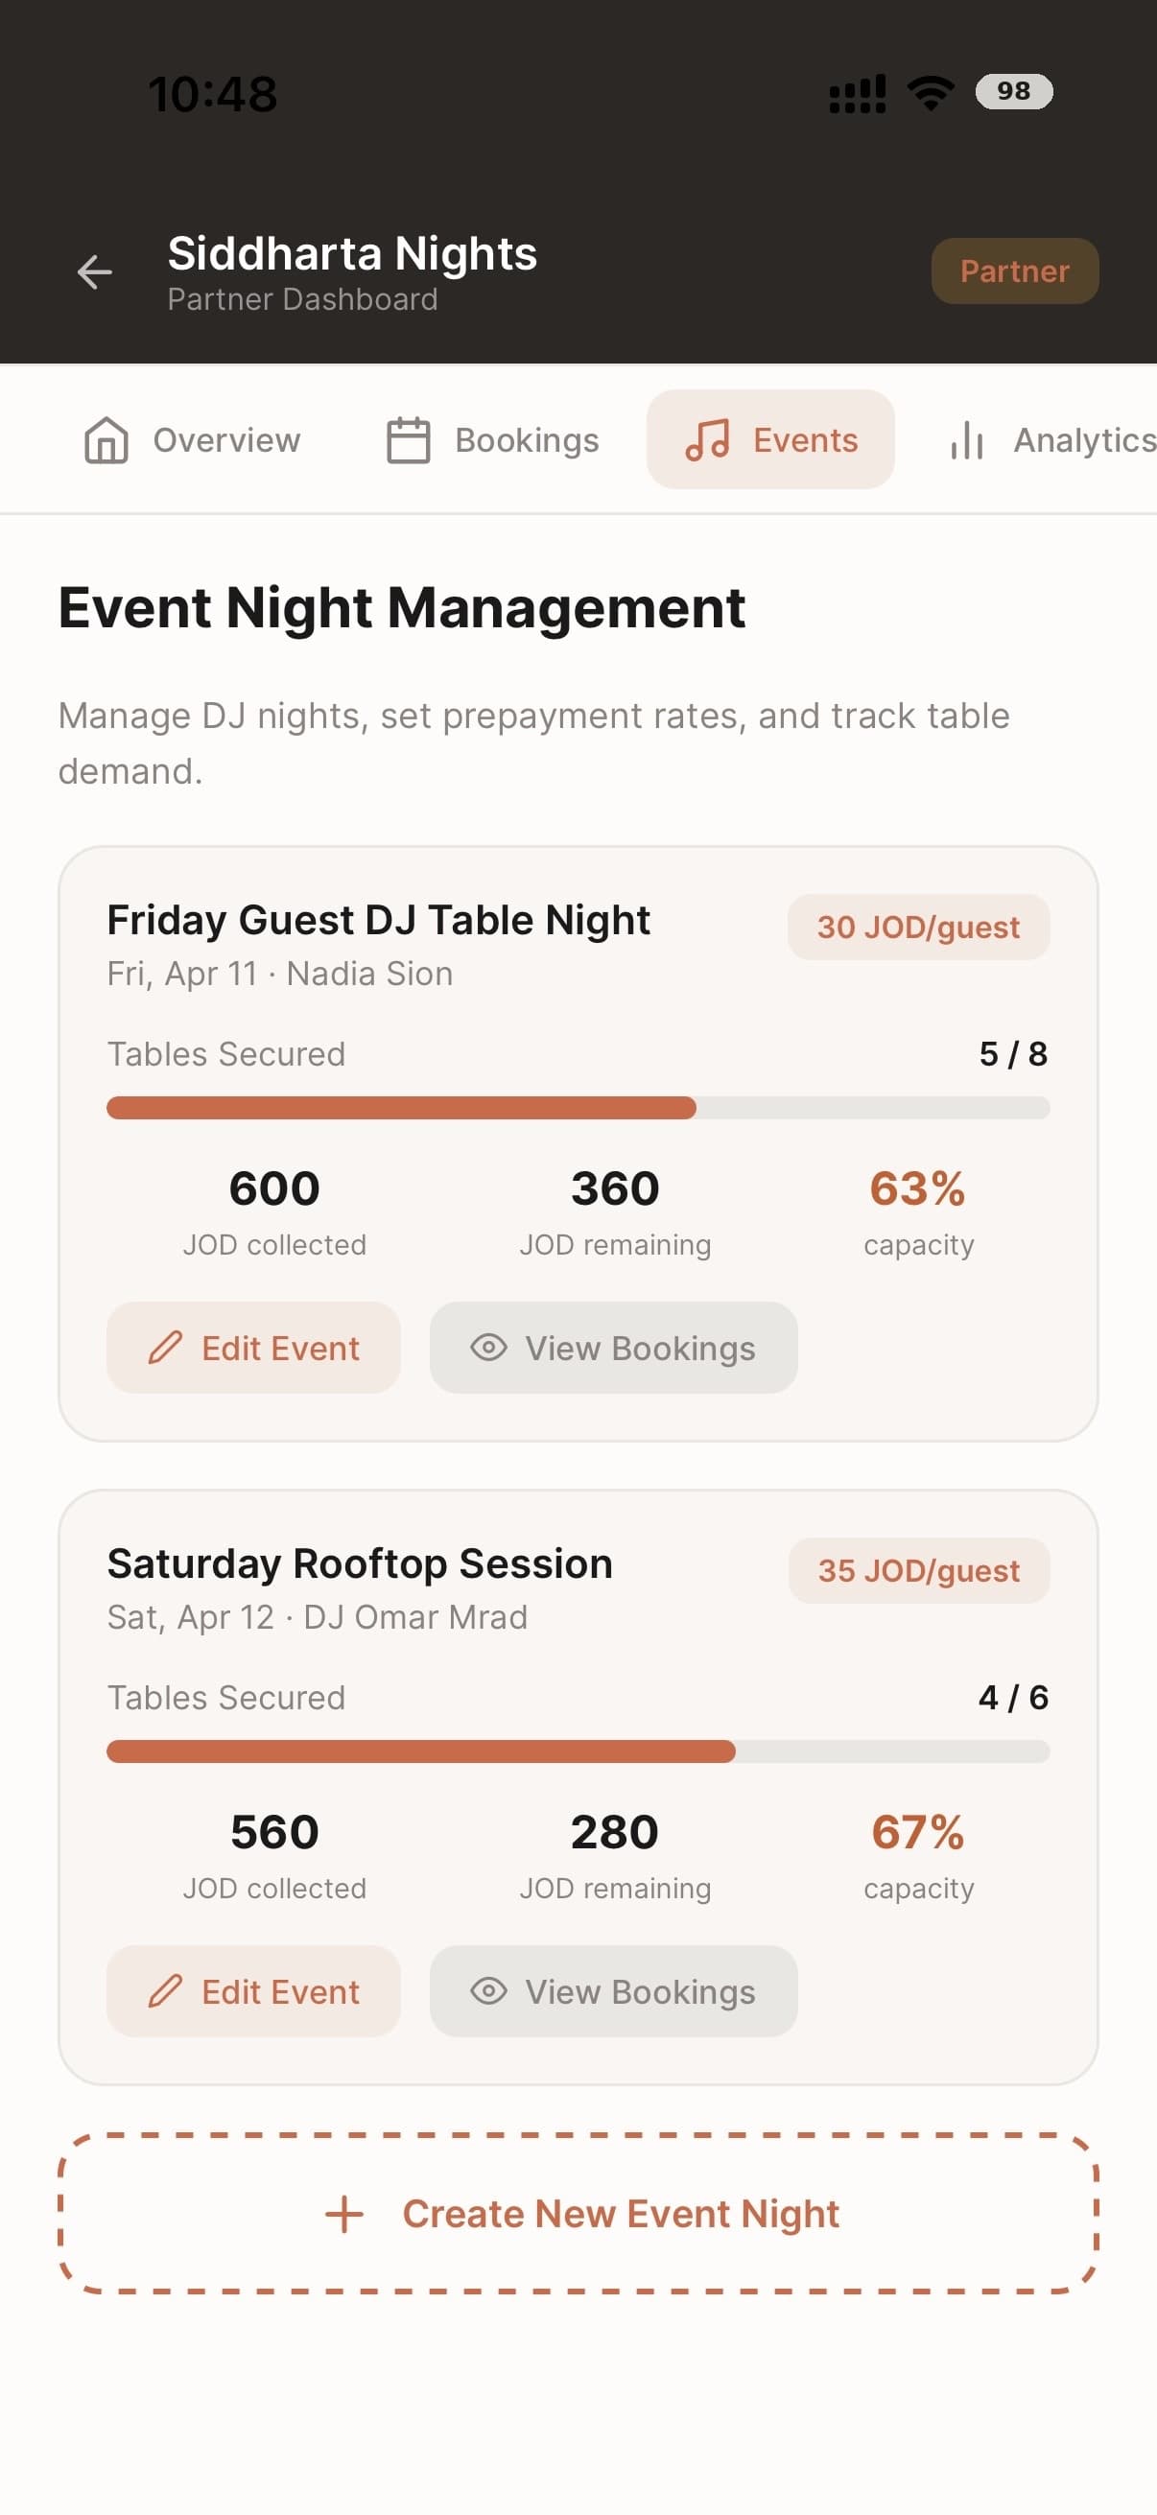Create New Event Night
Screen dimensions: 1157x2515
coord(578,2213)
